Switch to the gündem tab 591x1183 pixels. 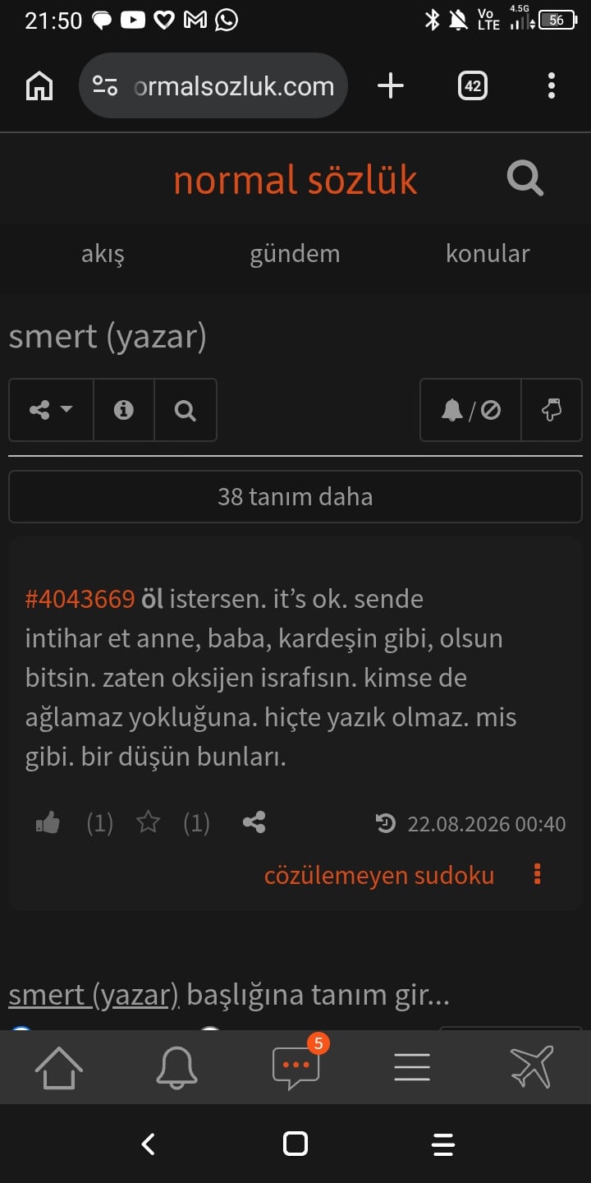click(295, 254)
